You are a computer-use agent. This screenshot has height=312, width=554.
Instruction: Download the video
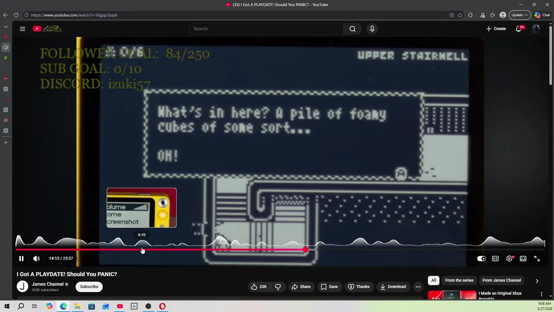393,286
